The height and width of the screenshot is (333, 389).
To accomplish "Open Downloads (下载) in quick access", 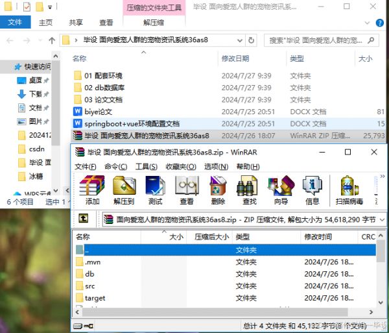I will (x=32, y=94).
